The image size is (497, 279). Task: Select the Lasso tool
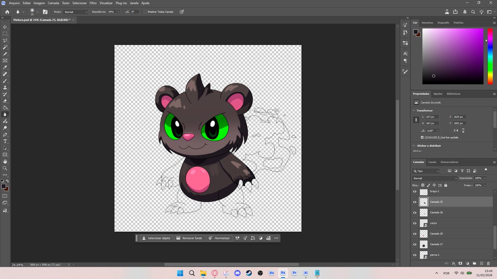pos(5,41)
